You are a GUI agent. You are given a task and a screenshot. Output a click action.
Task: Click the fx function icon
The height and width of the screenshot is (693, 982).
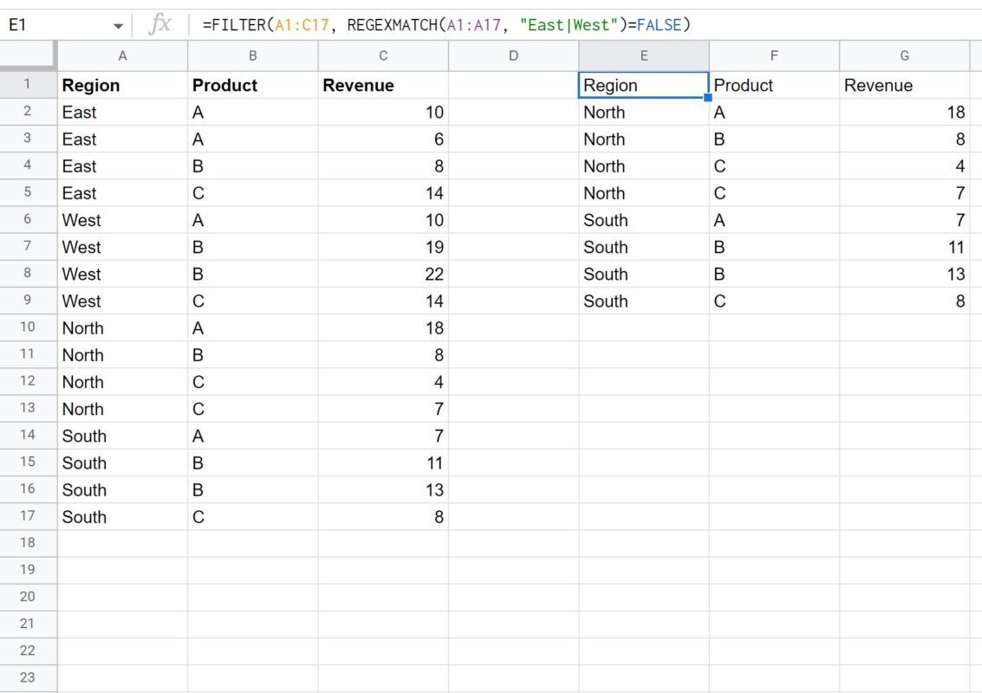coord(159,24)
